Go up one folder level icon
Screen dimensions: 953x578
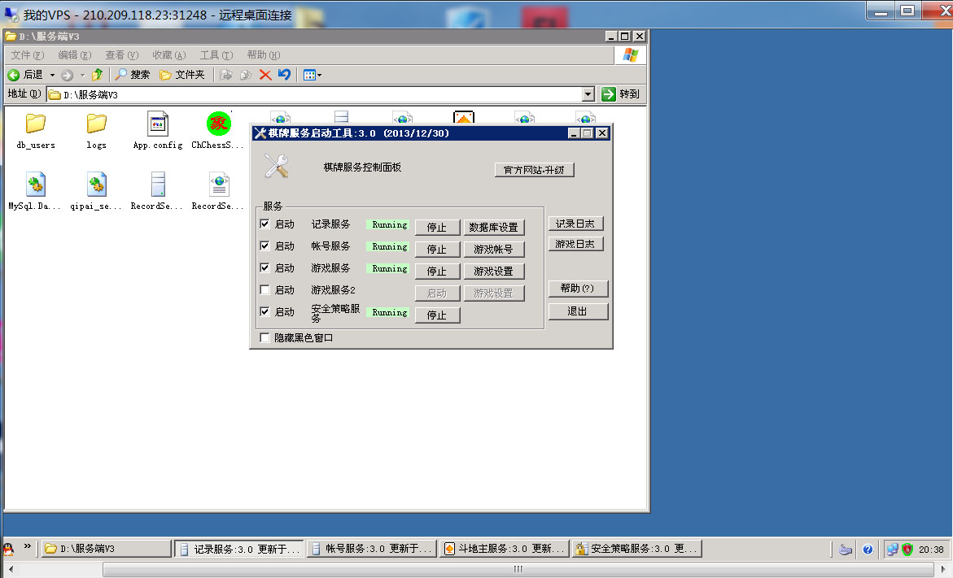point(97,75)
